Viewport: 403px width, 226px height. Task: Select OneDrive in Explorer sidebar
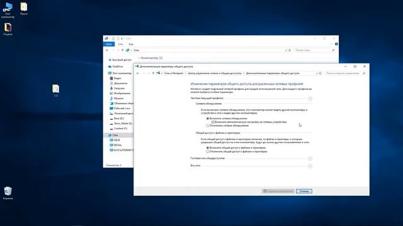(x=116, y=67)
